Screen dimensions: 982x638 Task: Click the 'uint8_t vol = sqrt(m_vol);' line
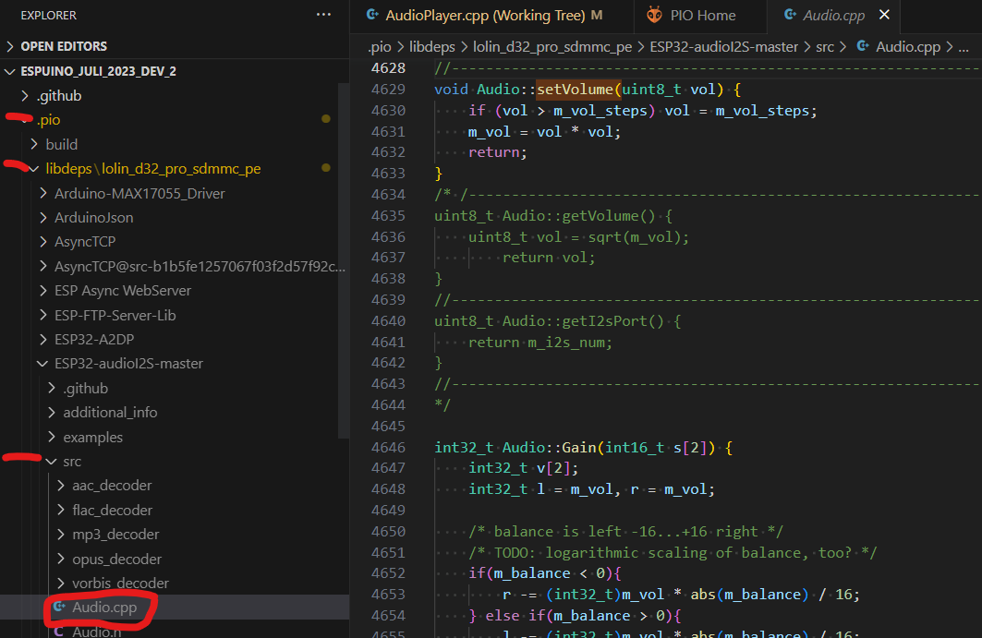coord(578,236)
